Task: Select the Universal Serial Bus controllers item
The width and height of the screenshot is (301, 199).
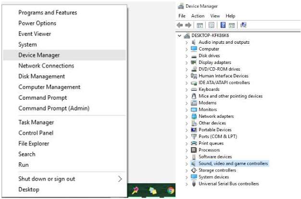Action: (x=228, y=184)
